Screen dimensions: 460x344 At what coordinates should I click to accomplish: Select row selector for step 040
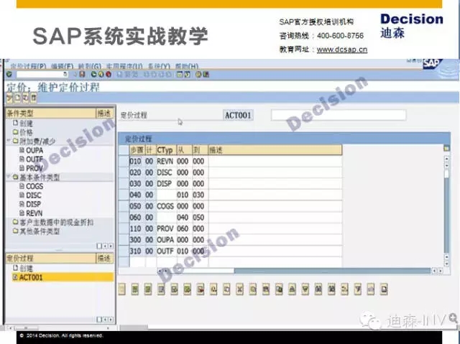pos(124,195)
